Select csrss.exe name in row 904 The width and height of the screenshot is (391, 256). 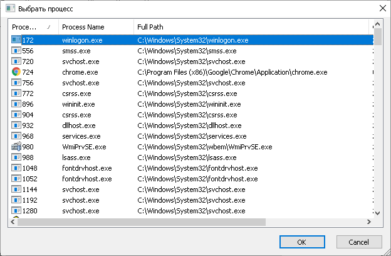coord(76,115)
